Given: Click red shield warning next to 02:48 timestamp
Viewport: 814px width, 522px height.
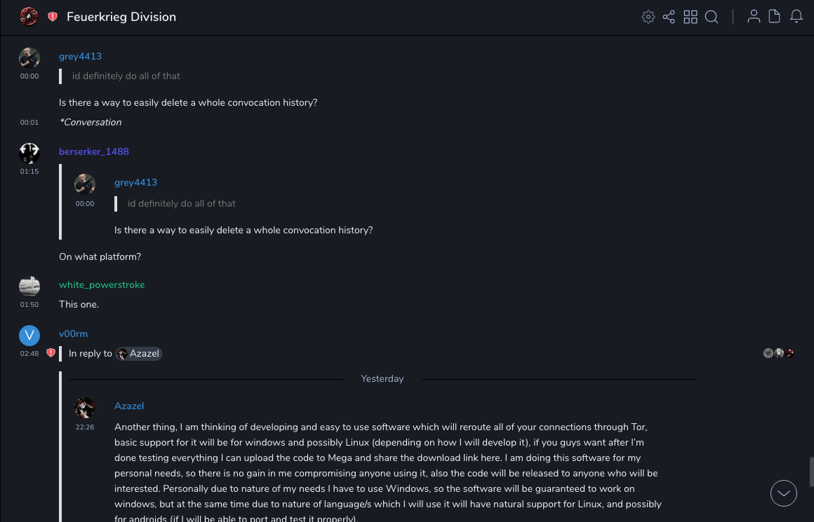Looking at the screenshot, I should pyautogui.click(x=51, y=353).
